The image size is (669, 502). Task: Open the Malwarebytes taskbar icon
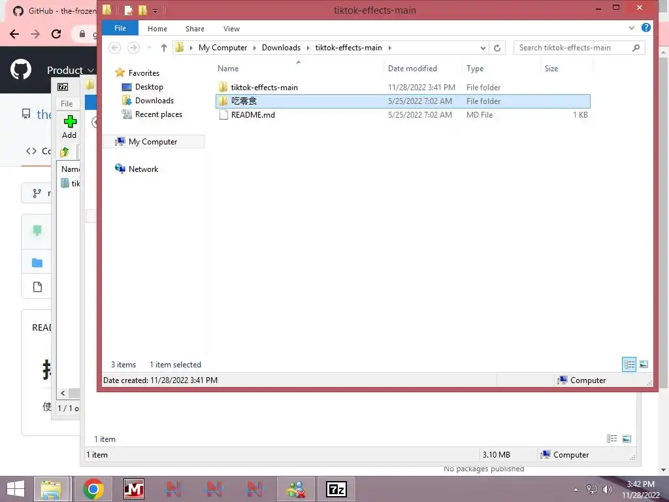pyautogui.click(x=134, y=489)
